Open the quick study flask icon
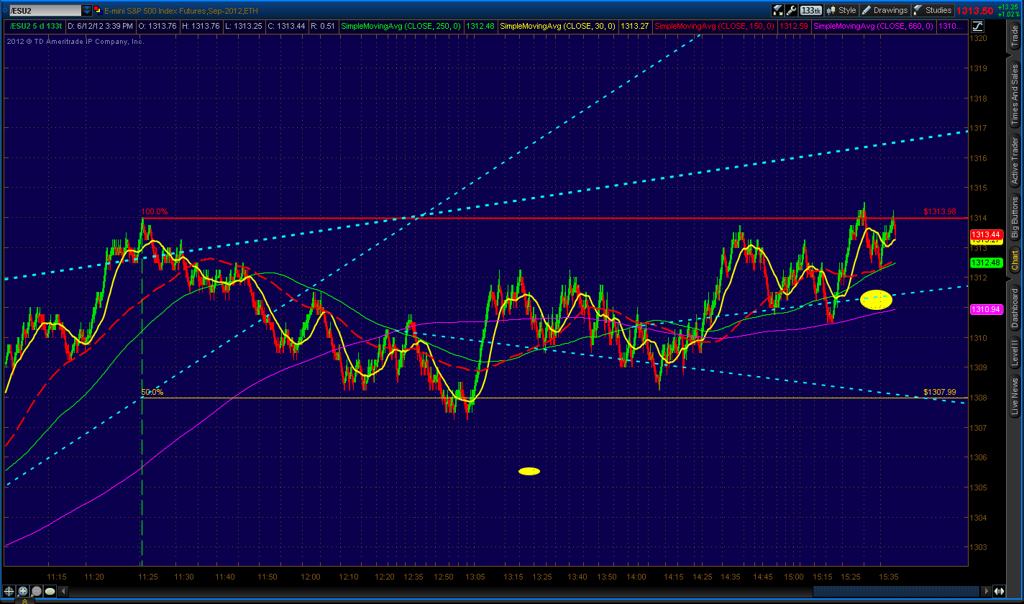1024x604 pixels. pyautogui.click(x=777, y=10)
